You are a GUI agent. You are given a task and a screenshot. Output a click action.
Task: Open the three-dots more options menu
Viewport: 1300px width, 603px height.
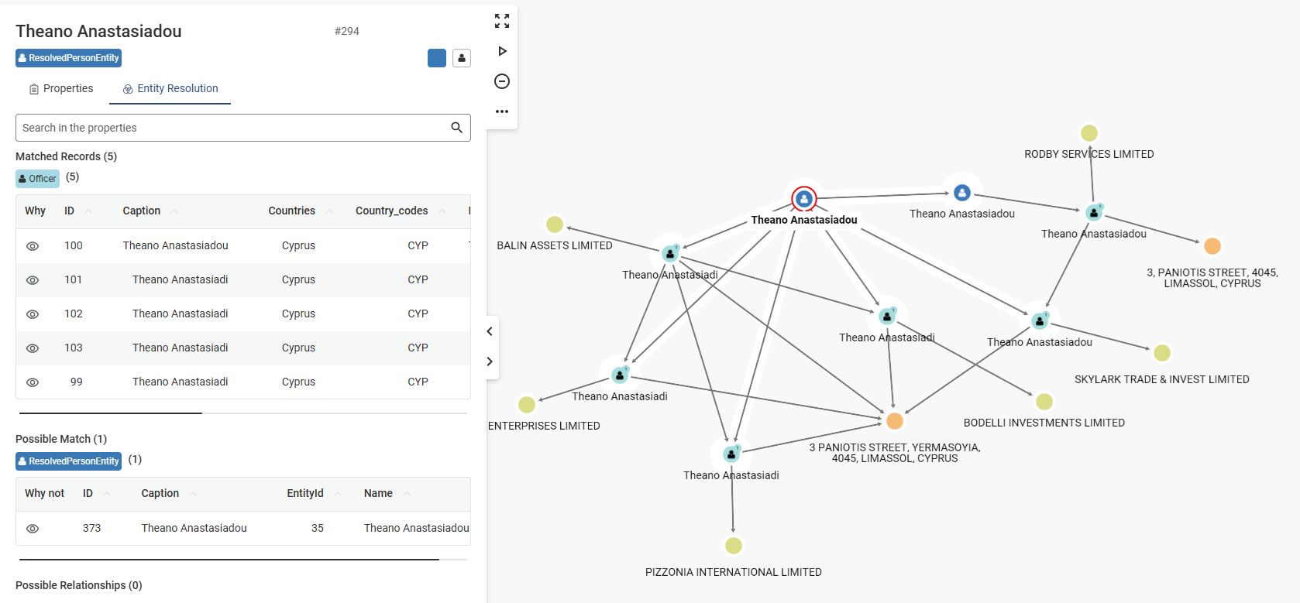click(502, 111)
